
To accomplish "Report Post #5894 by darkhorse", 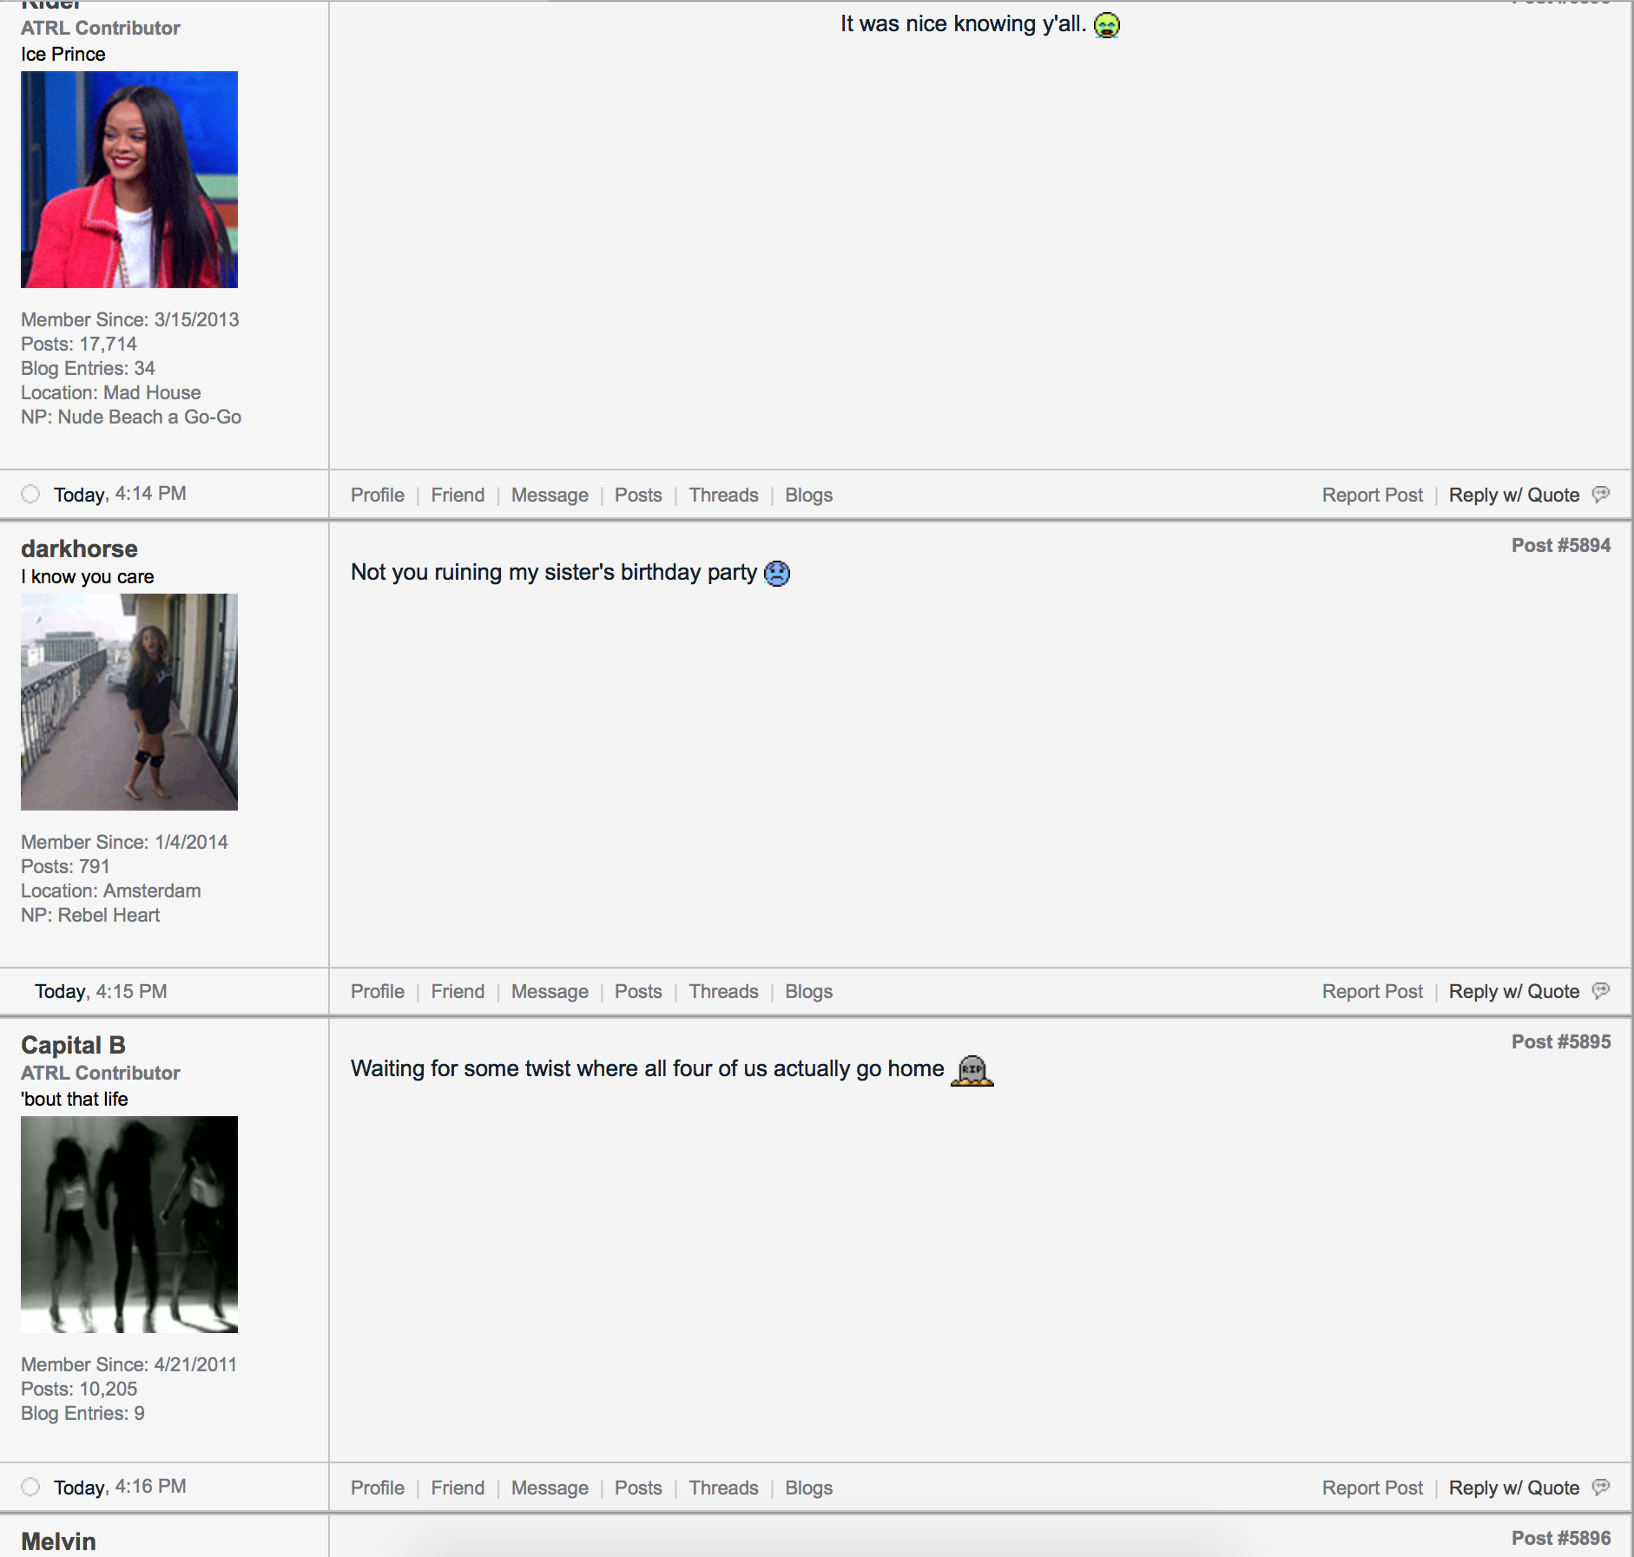I will click(x=1372, y=991).
